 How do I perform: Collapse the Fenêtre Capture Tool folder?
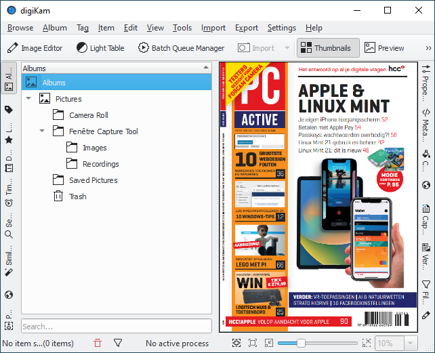(42, 131)
